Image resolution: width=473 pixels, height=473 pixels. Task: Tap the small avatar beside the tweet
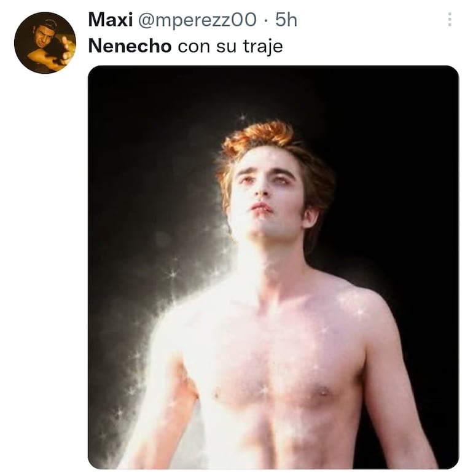(45, 43)
